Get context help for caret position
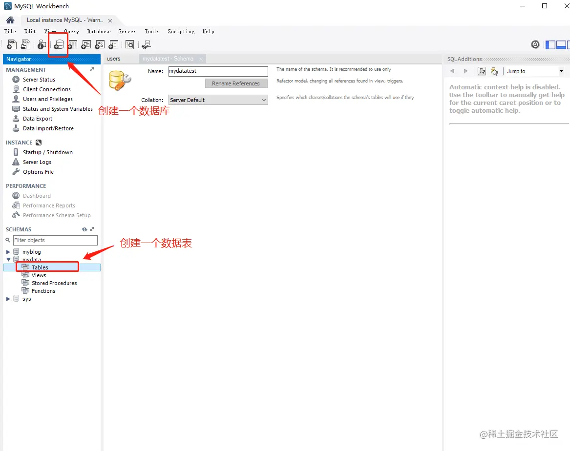Image resolution: width=570 pixels, height=451 pixels. pos(482,71)
